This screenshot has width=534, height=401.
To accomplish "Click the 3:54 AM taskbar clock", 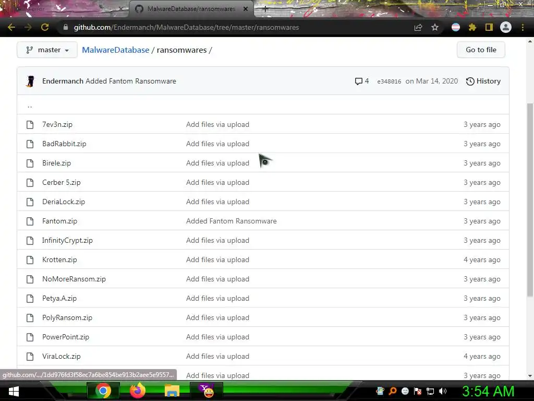I will (488, 391).
